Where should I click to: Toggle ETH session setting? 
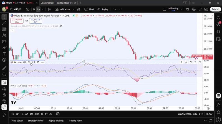pos(201,114)
